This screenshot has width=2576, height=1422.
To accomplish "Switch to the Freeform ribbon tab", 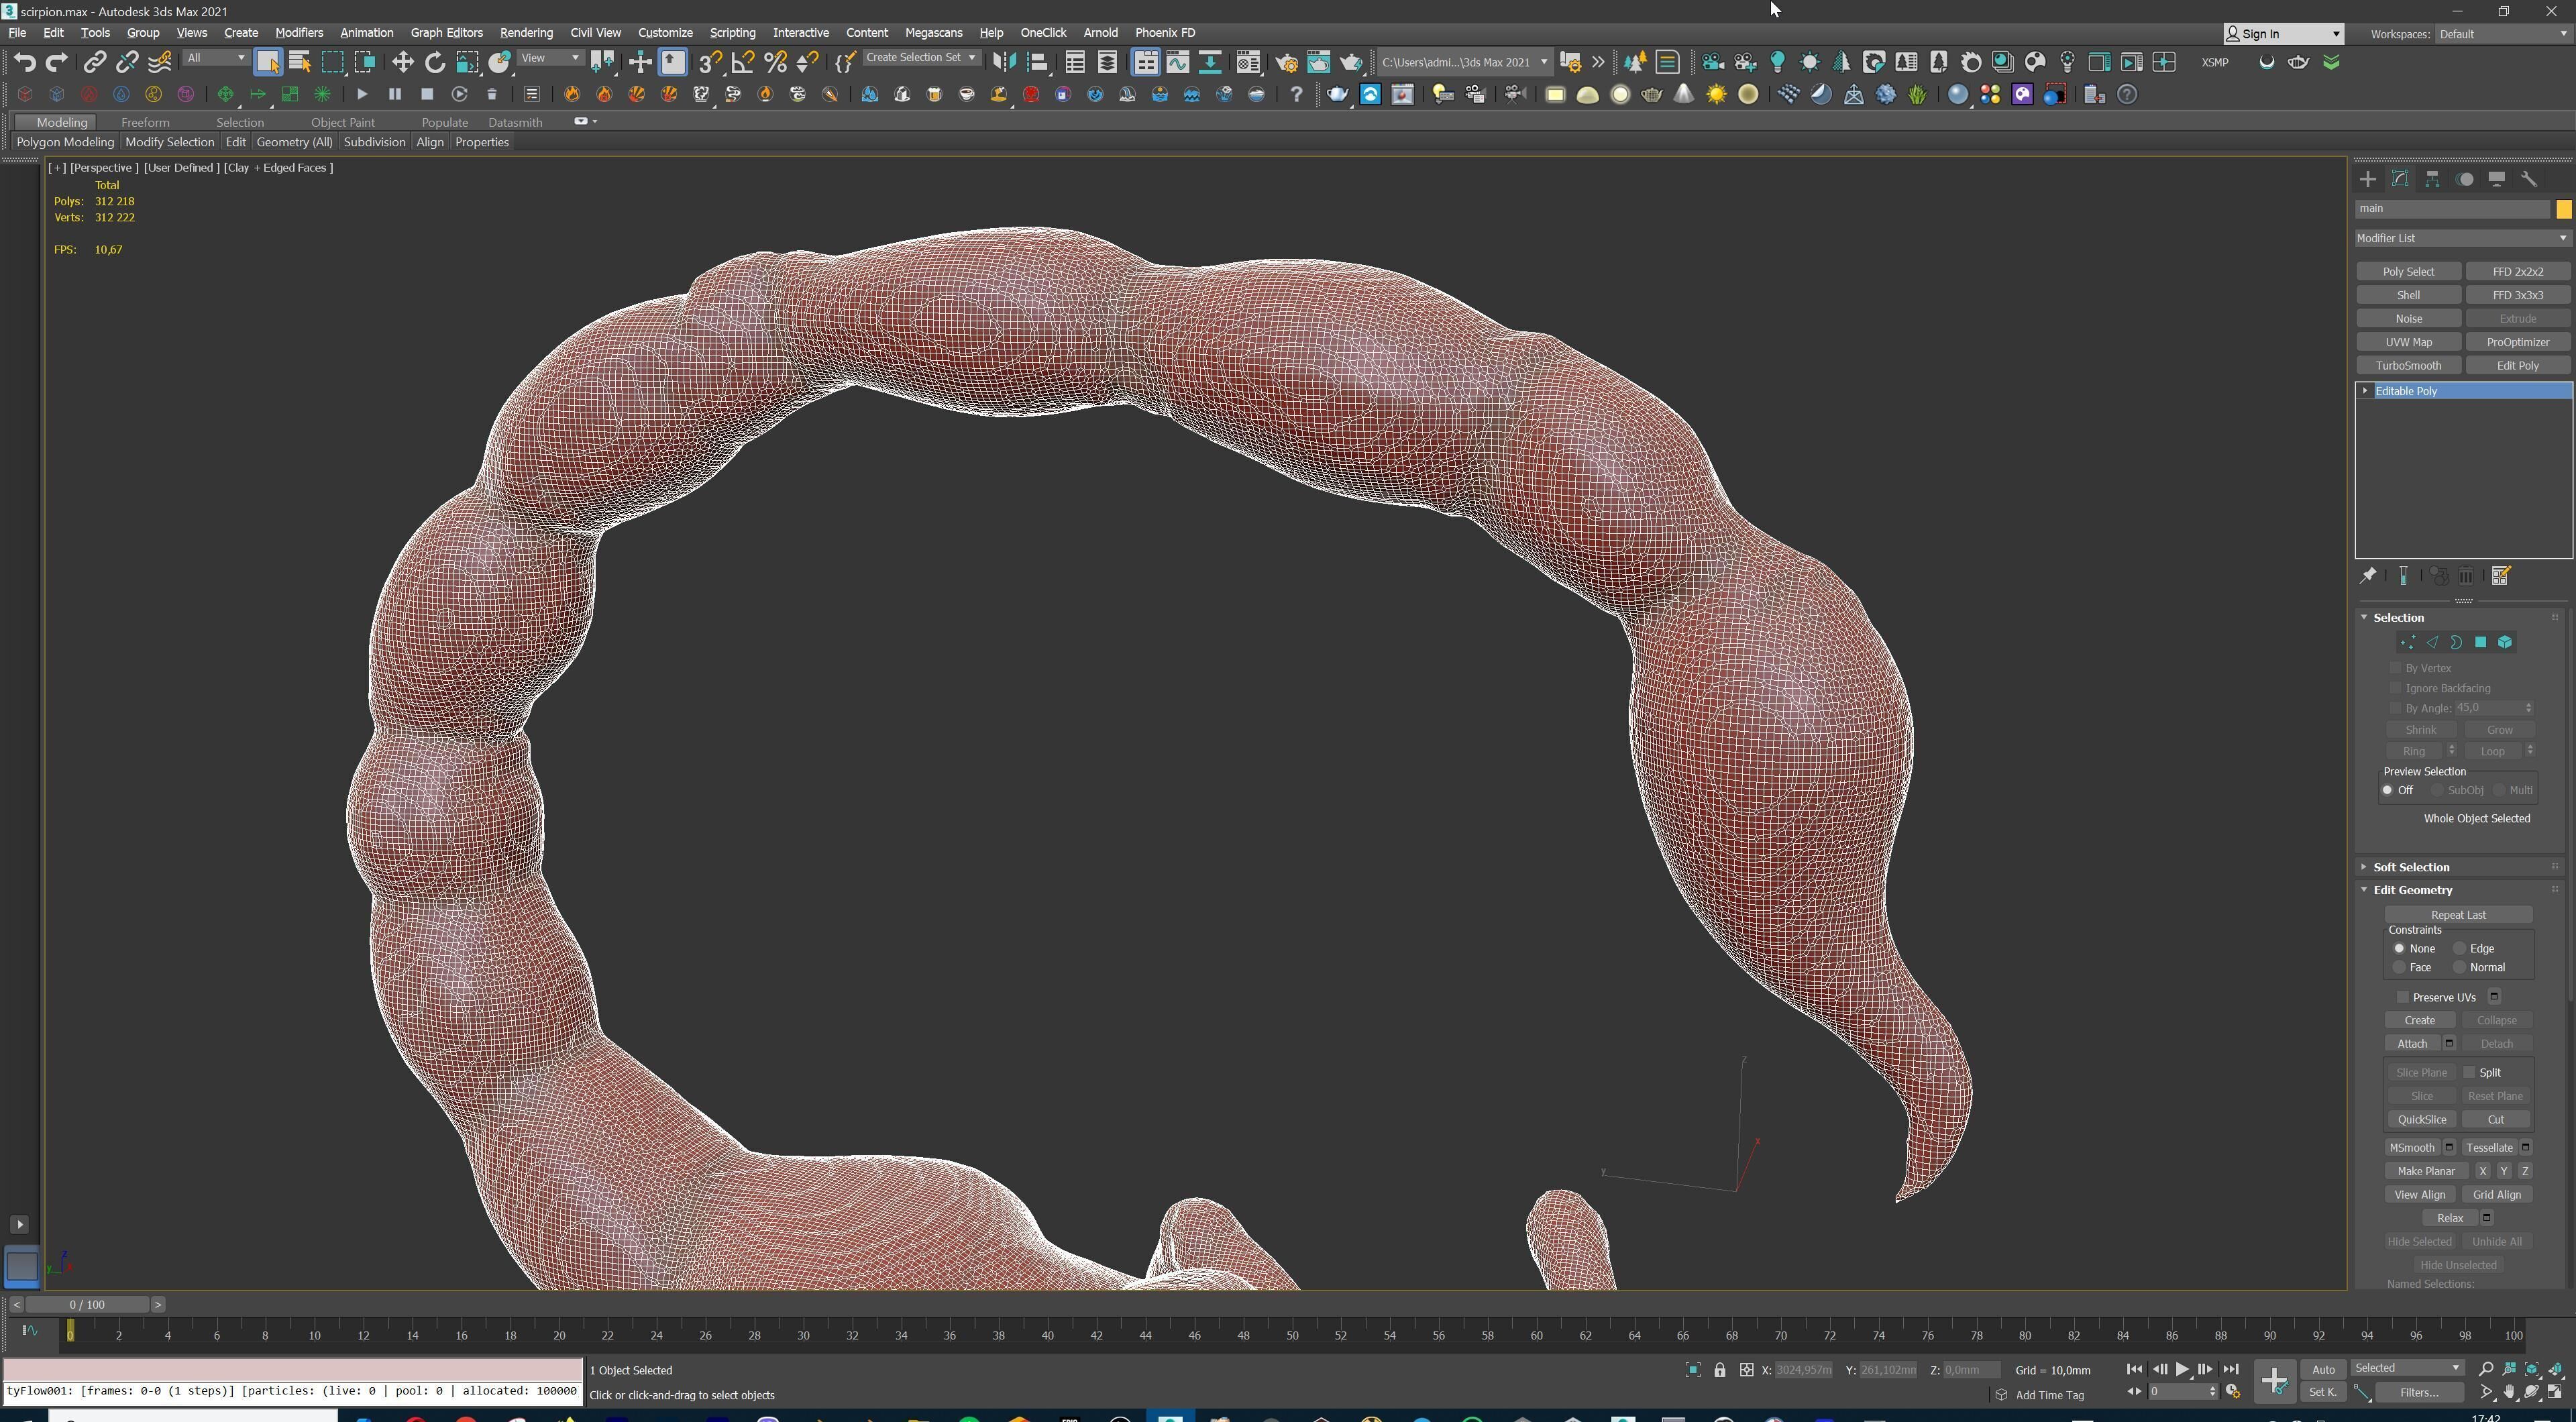I will coord(145,122).
